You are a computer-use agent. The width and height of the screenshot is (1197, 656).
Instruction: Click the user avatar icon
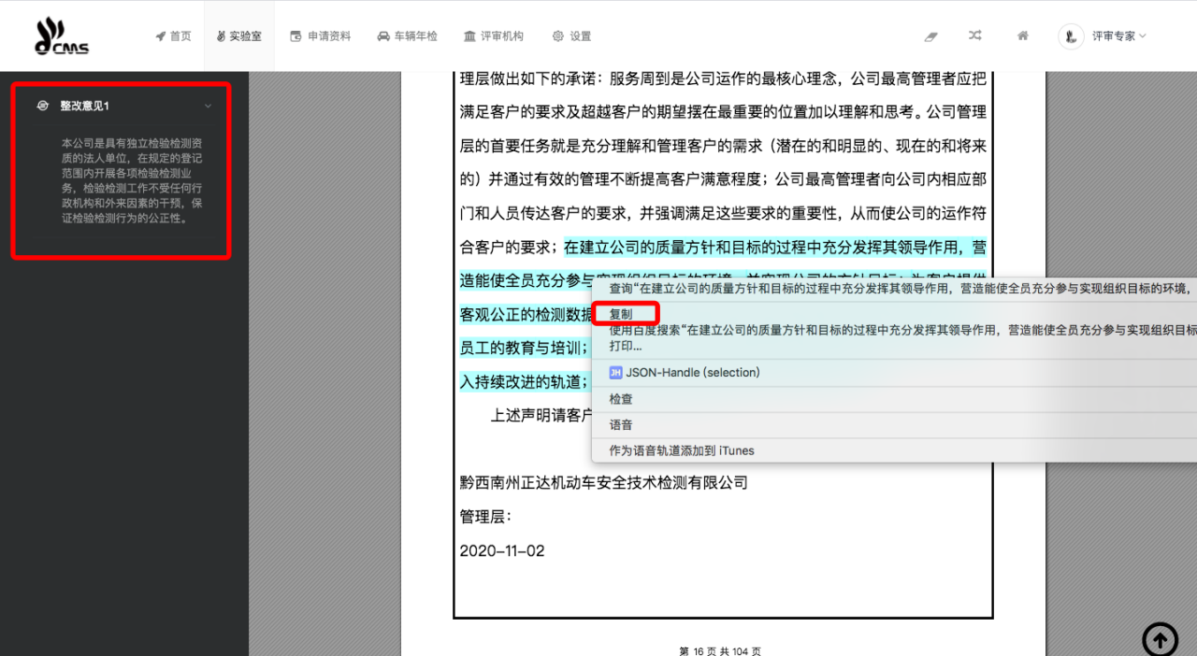click(x=1070, y=36)
